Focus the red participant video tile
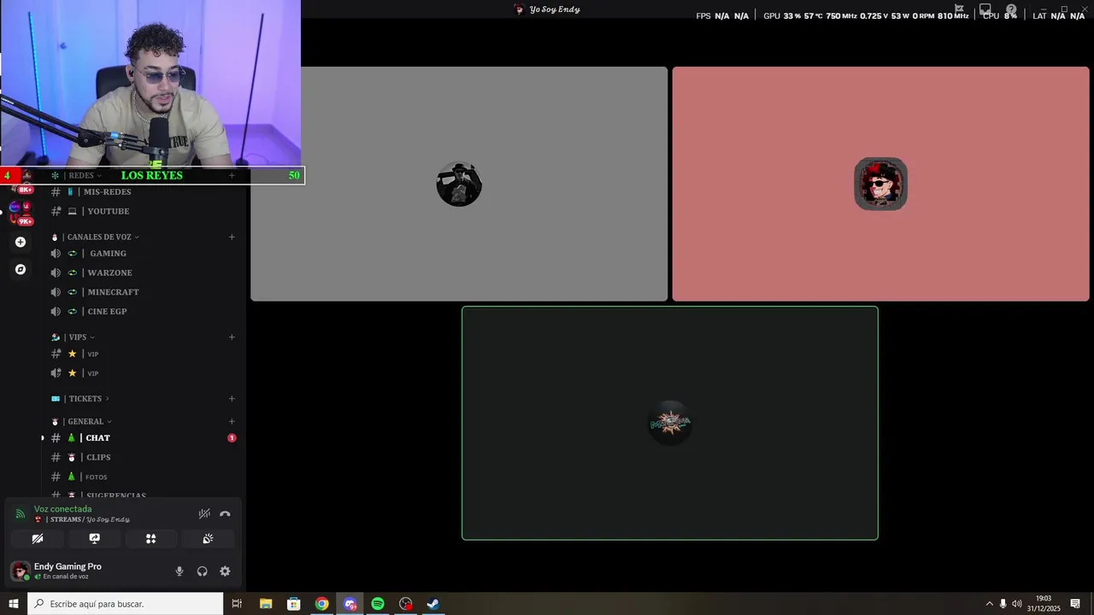Screen dimensions: 1094x615 pos(880,184)
